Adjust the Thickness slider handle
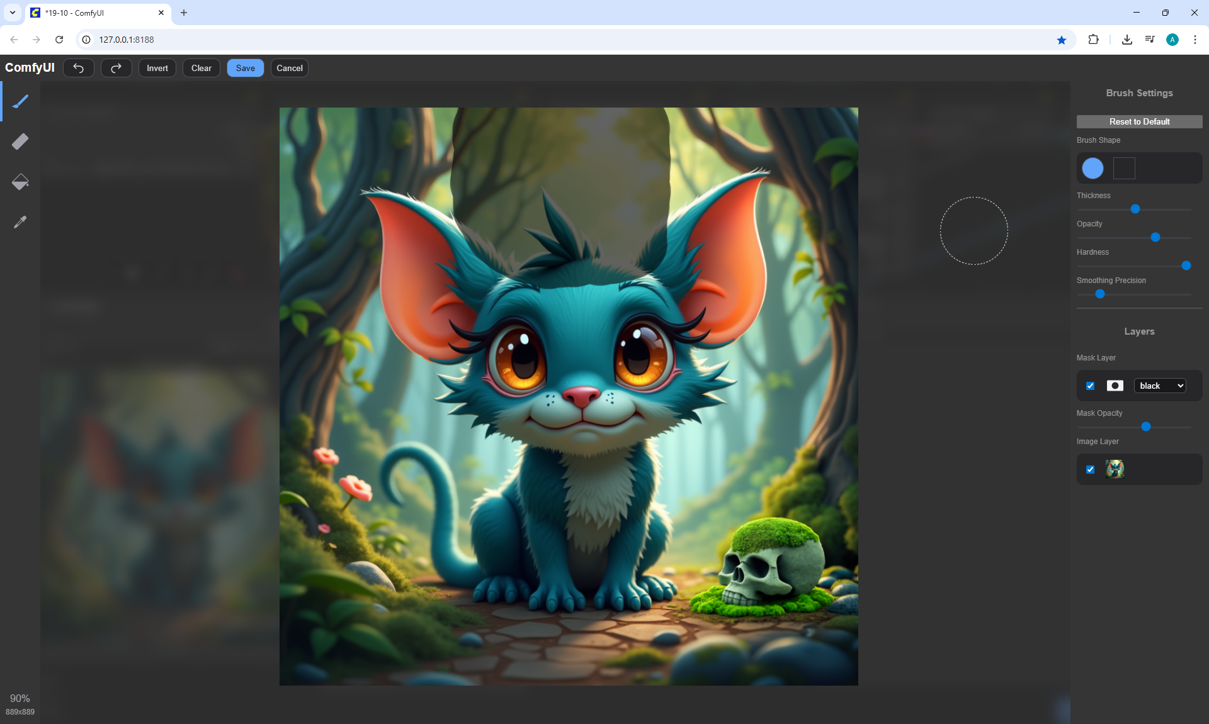The height and width of the screenshot is (724, 1209). (x=1135, y=209)
